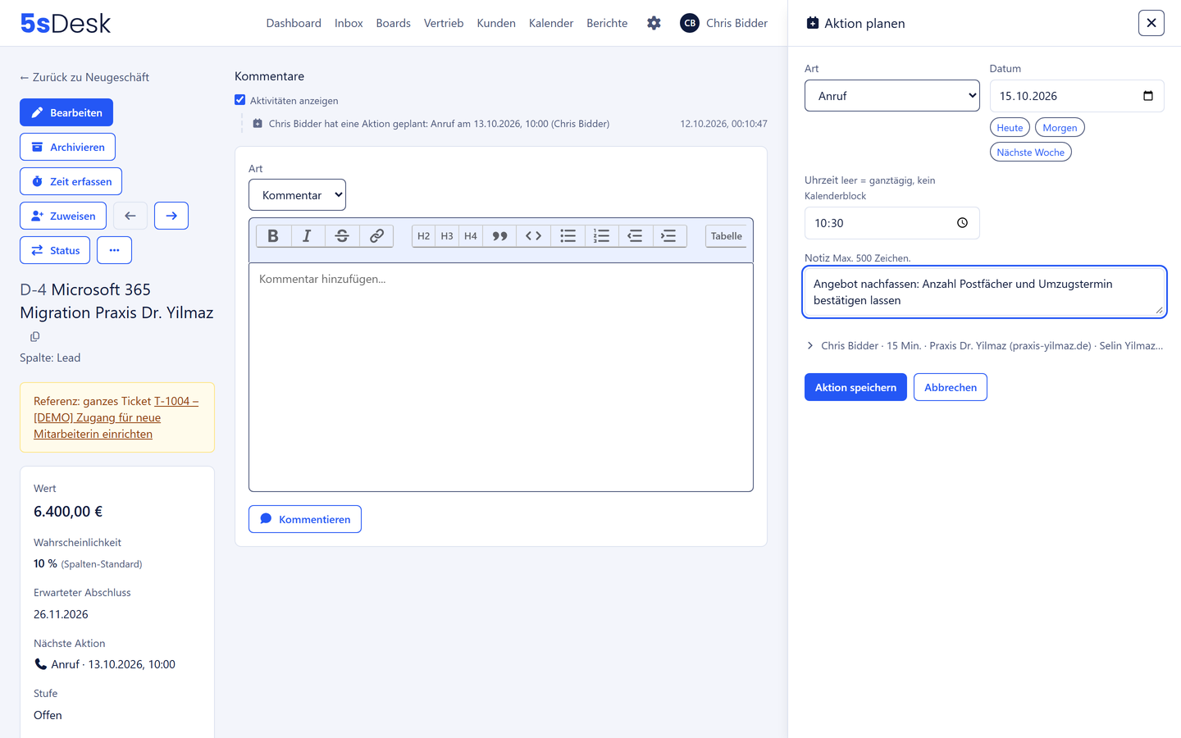Click into the Kommentar hinzufügen editor
This screenshot has width=1181, height=738.
[501, 377]
